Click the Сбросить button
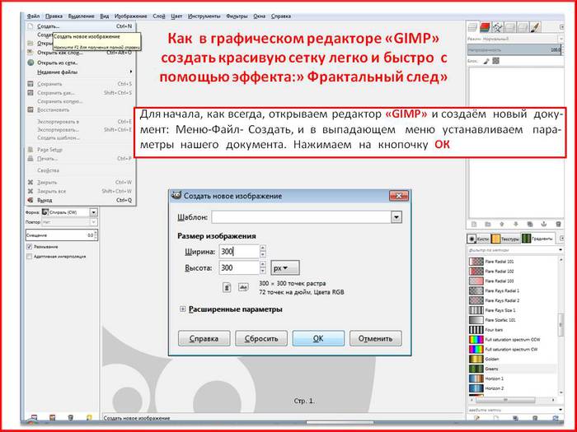 click(x=261, y=338)
